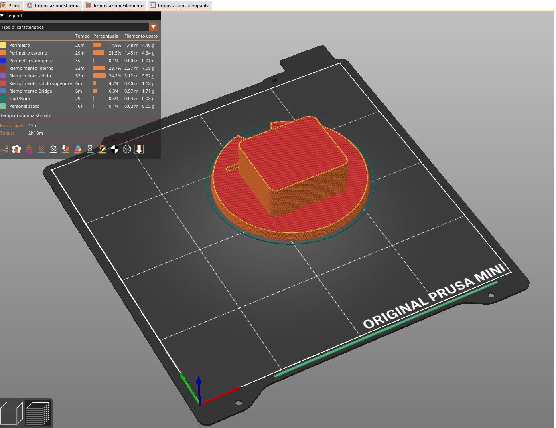Click the 23,7% percentage value

[115, 68]
